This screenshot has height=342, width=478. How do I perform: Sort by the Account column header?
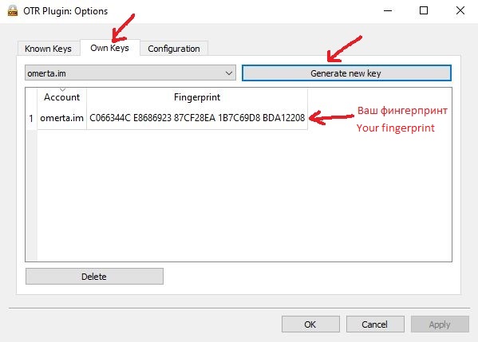coord(62,97)
